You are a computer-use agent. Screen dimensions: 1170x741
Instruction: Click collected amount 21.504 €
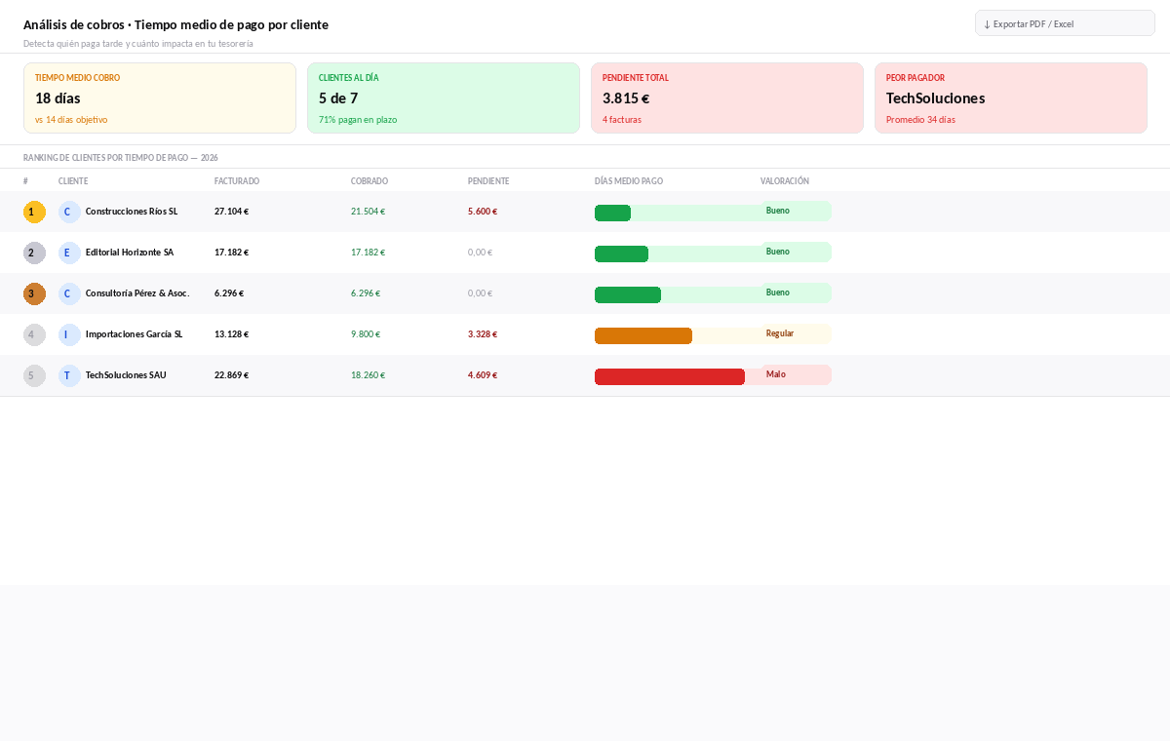tap(368, 212)
